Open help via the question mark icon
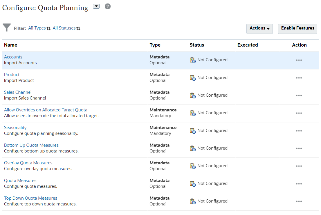The image size is (321, 215). 107,6
